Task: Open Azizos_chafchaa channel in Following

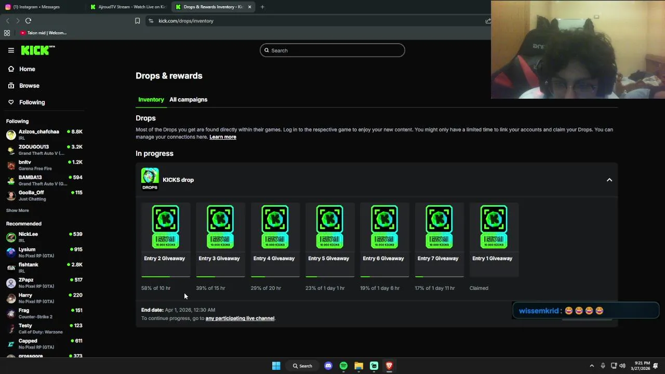Action: click(44, 135)
